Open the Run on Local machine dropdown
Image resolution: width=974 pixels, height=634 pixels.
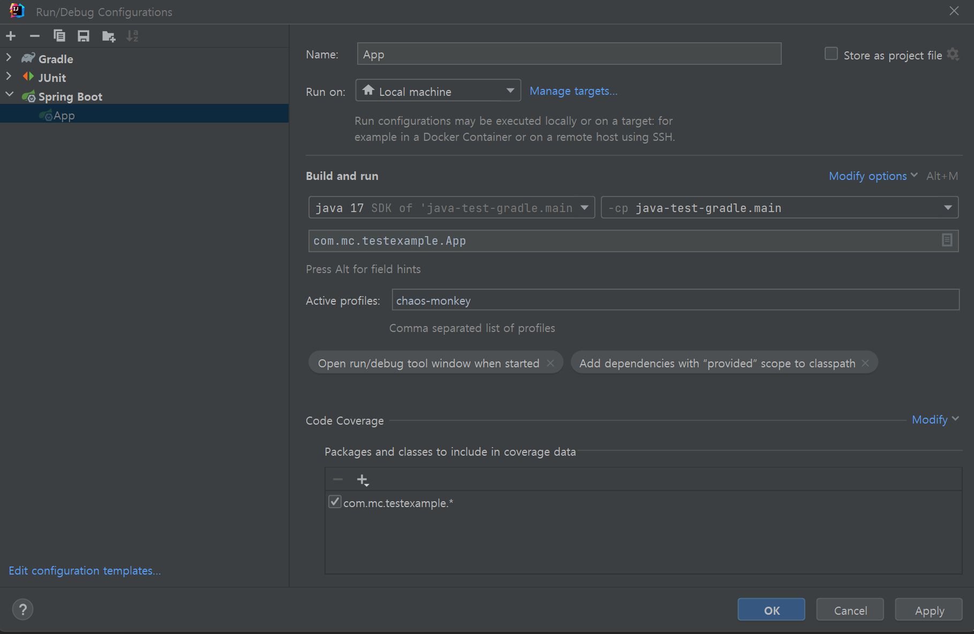[438, 91]
